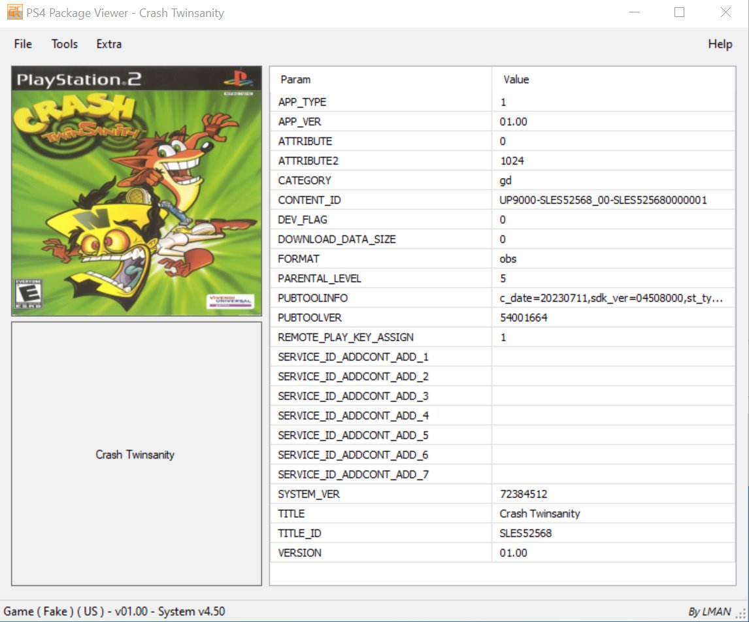Click the Value column header
The image size is (749, 622).
(516, 80)
